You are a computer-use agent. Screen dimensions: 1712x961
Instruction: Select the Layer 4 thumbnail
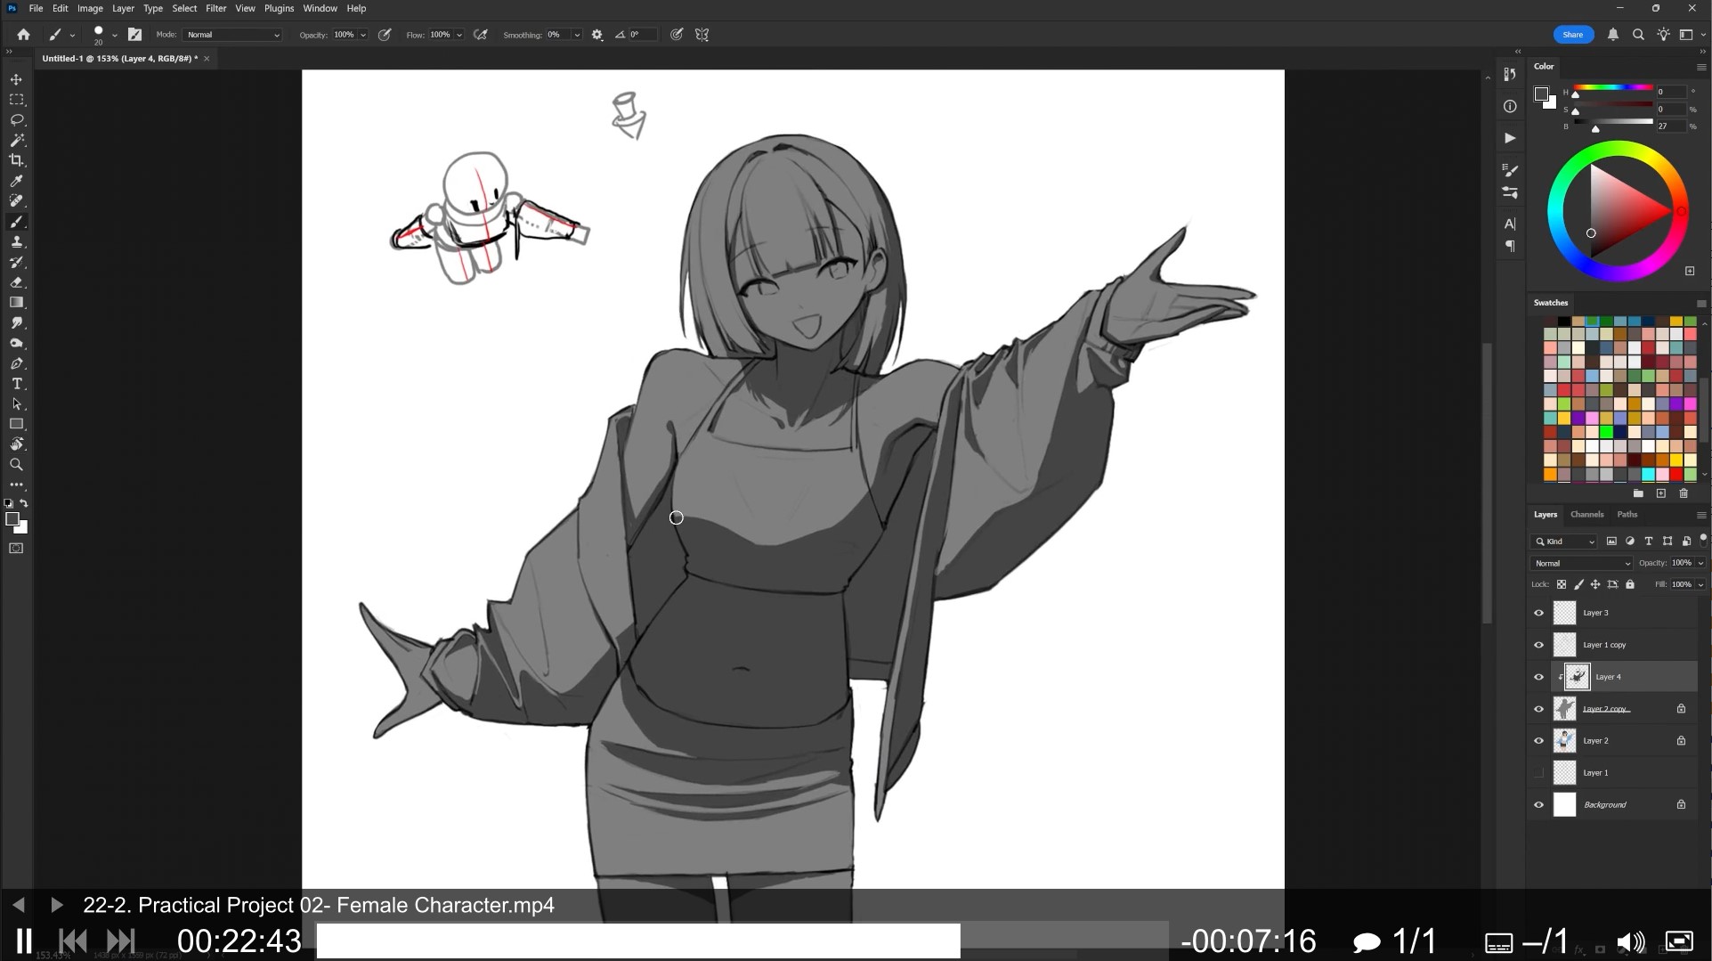[1577, 677]
